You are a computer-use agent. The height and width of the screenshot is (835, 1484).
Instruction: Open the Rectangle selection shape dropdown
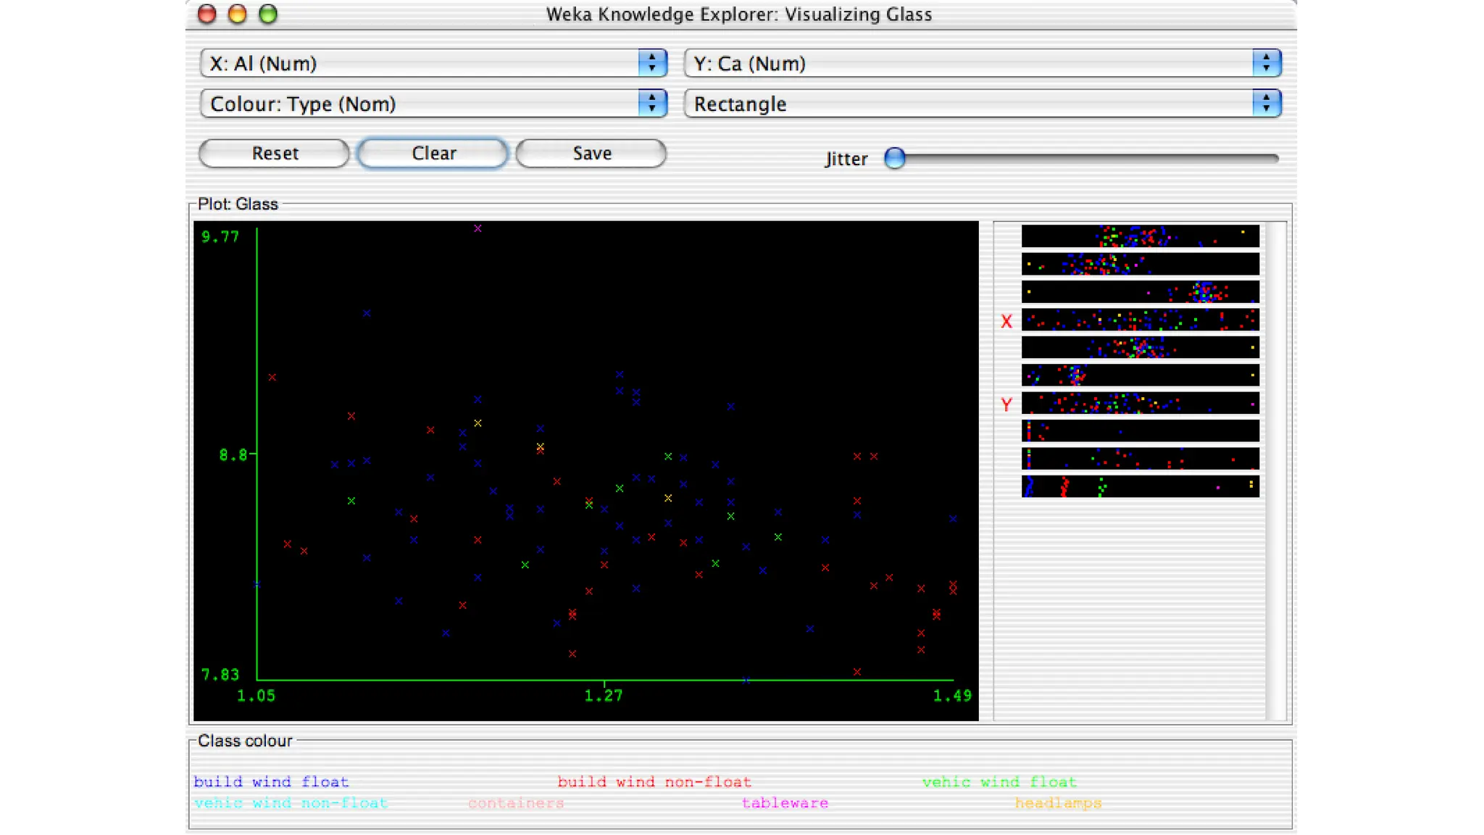(x=982, y=104)
